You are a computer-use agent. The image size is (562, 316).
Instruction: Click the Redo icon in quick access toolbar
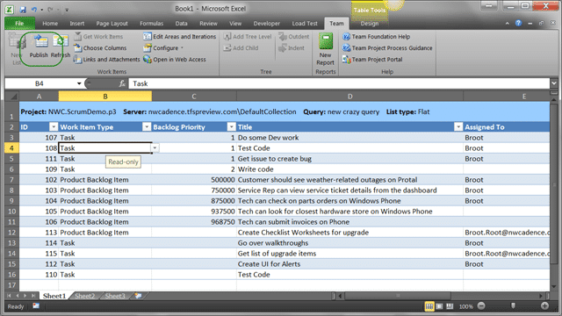(50, 10)
